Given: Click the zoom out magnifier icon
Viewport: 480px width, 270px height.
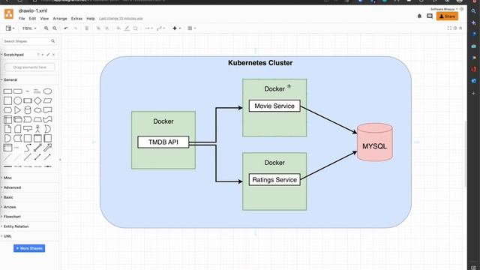Looking at the screenshot, I should point(55,28).
